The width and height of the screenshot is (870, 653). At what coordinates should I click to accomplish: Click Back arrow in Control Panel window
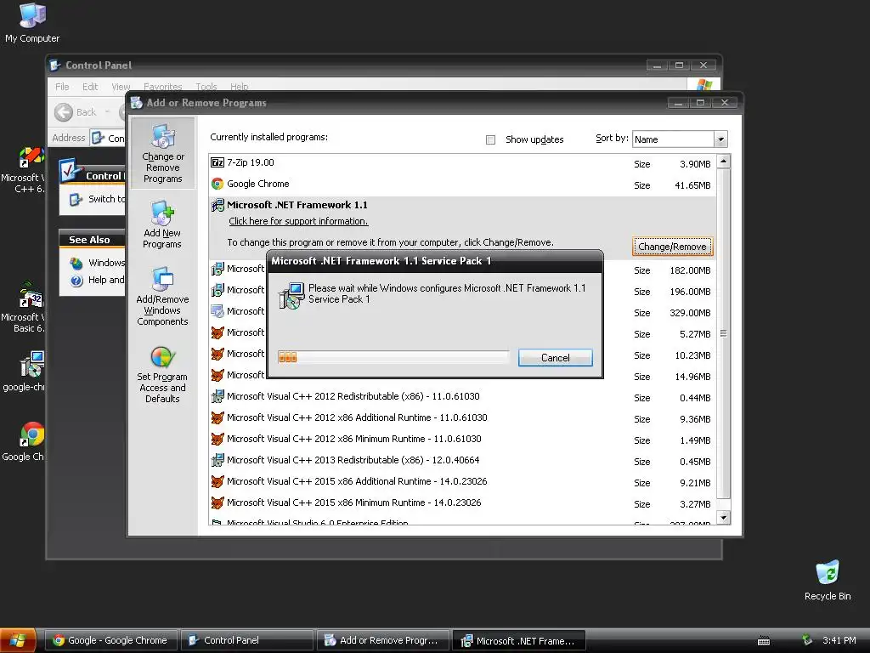point(63,112)
